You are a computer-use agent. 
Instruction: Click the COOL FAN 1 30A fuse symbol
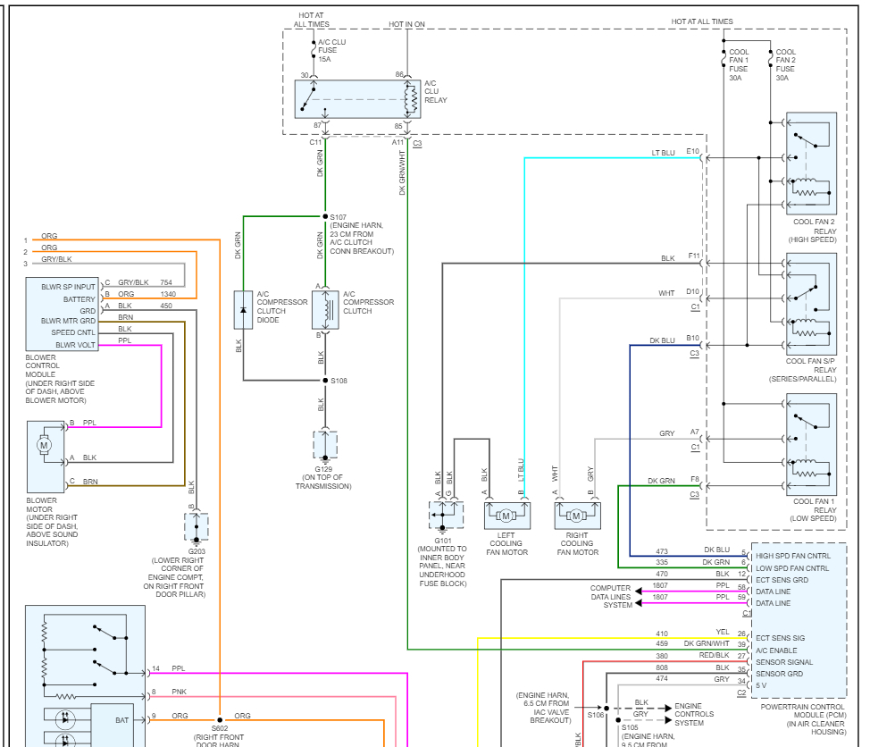(x=724, y=59)
